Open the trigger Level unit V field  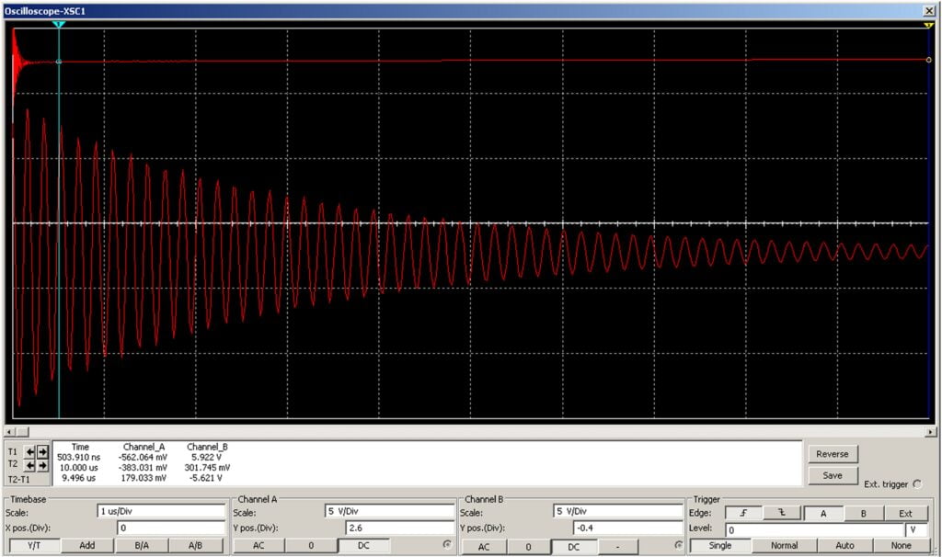pos(916,530)
